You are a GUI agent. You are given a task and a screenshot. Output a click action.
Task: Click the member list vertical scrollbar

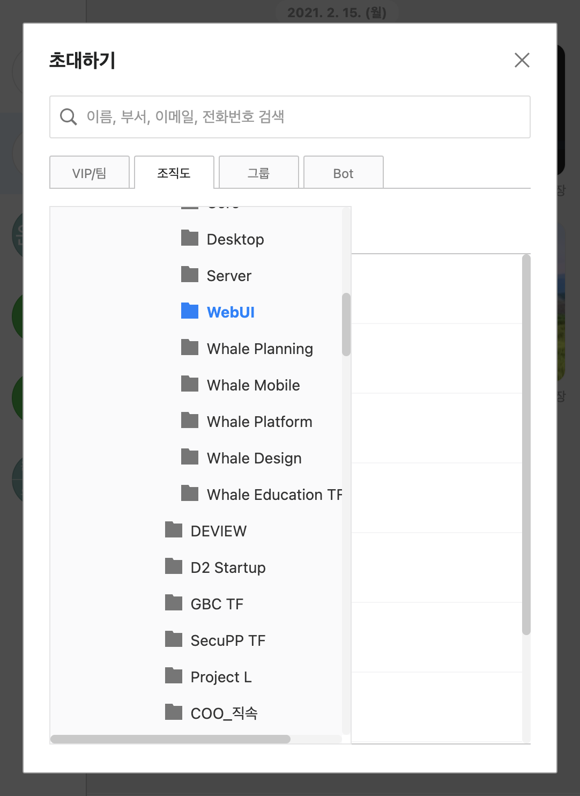tap(526, 445)
